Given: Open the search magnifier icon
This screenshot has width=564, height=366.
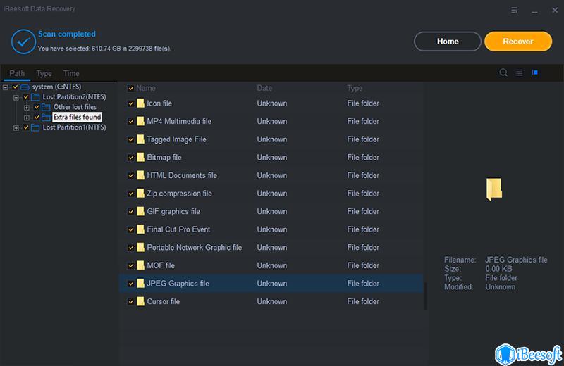Looking at the screenshot, I should pos(503,72).
